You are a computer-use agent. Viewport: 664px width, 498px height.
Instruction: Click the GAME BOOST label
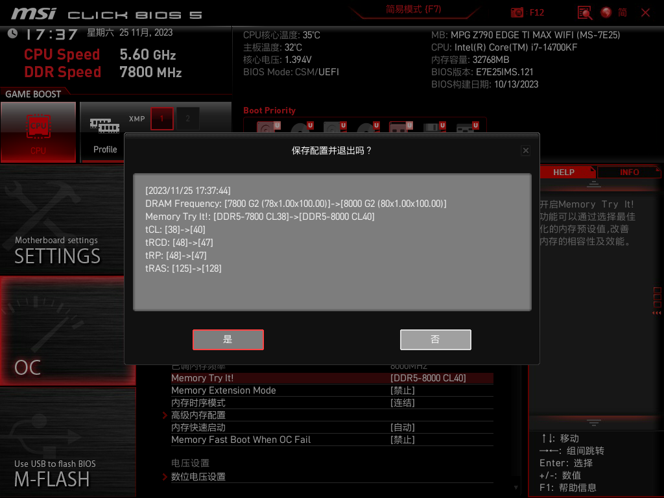(x=33, y=94)
